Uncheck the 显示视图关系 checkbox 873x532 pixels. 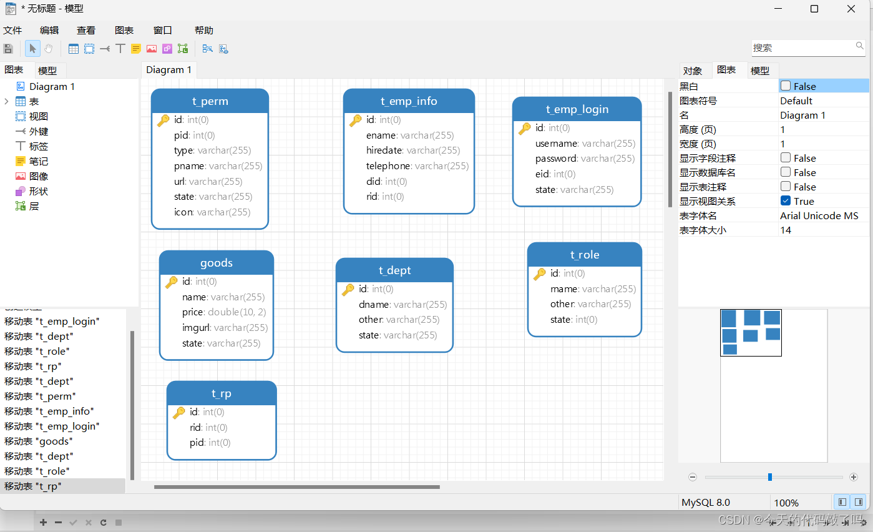click(x=786, y=201)
